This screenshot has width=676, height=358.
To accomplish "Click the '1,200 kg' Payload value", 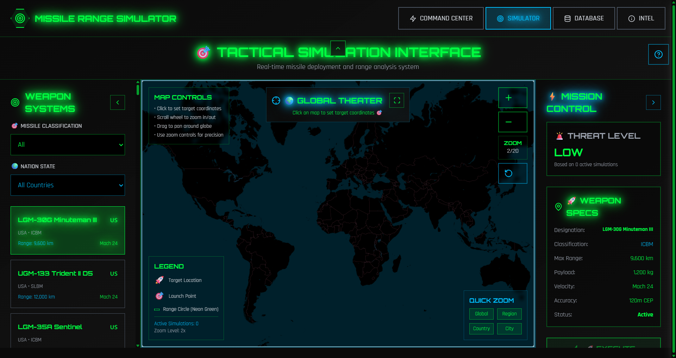I will 643,272.
